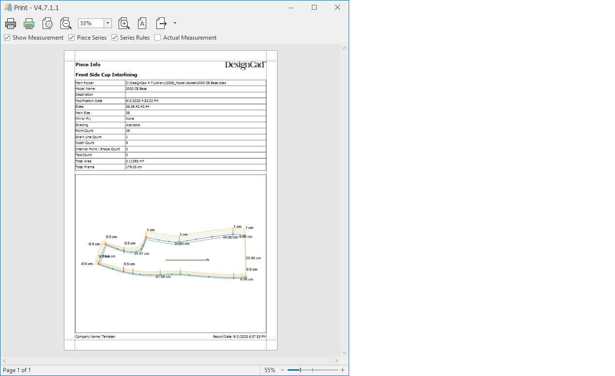Click the zoom slider handle in status bar
The height and width of the screenshot is (376, 615).
pyautogui.click(x=300, y=370)
